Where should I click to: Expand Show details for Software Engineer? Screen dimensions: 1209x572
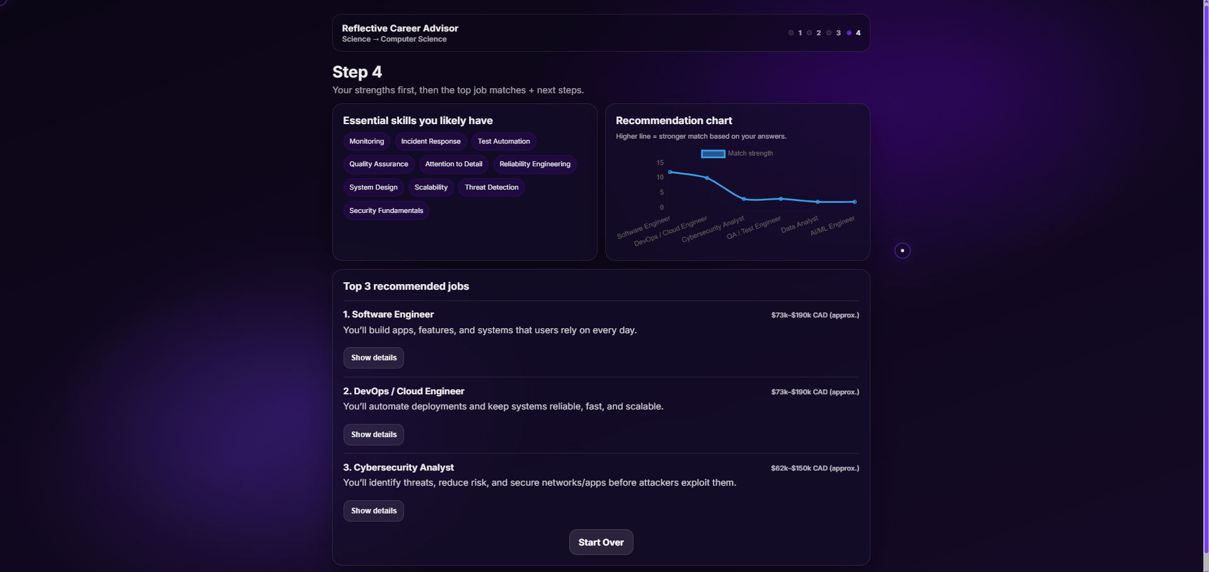click(374, 358)
